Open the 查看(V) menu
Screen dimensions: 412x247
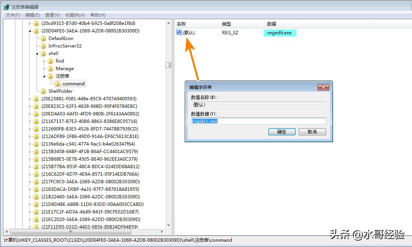[x=53, y=15]
